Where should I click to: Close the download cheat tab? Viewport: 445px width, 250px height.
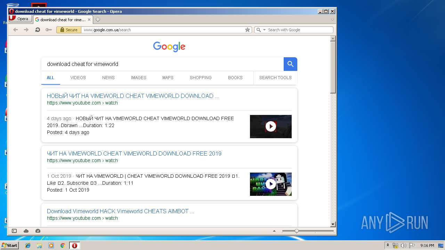point(89,20)
